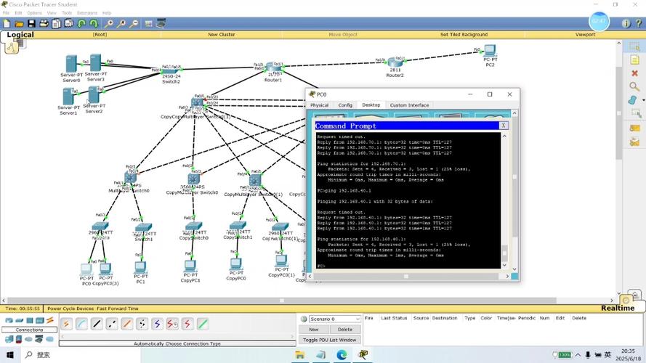Choose the console cable connection icon

point(81,324)
